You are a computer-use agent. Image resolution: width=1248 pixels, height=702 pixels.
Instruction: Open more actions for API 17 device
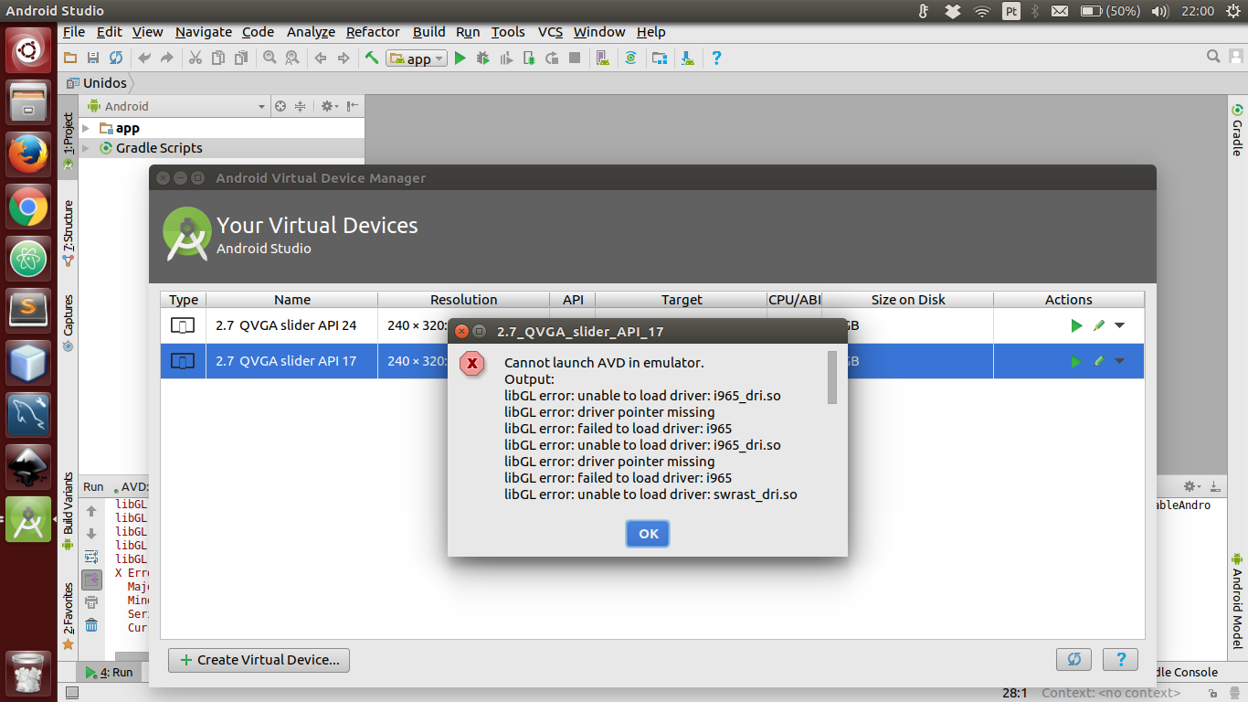click(1119, 361)
